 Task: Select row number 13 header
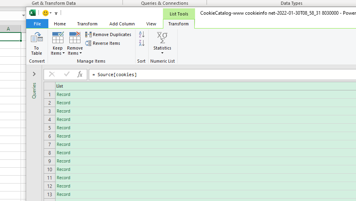tap(50, 194)
